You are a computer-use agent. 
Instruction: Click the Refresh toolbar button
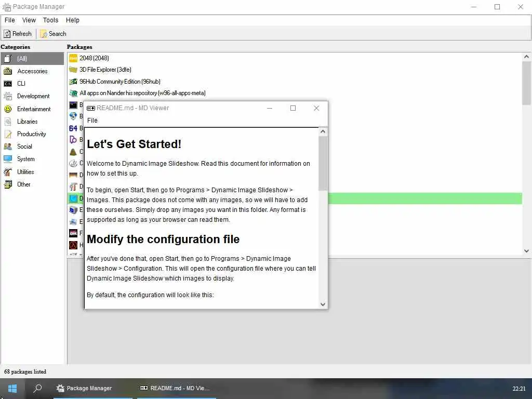pos(17,34)
